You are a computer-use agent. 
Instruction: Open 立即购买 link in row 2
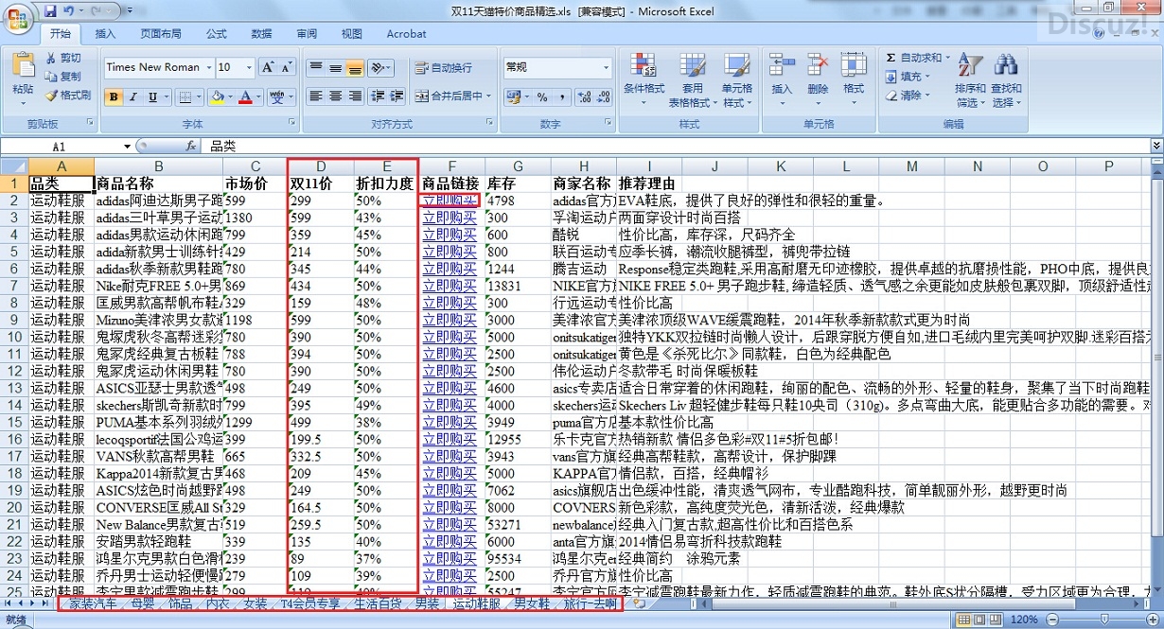(x=450, y=201)
